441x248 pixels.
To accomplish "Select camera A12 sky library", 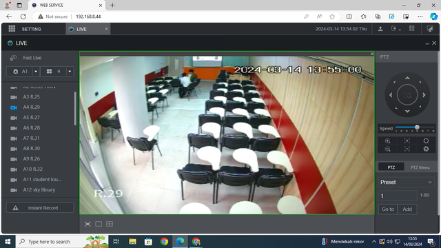I will tap(39, 190).
